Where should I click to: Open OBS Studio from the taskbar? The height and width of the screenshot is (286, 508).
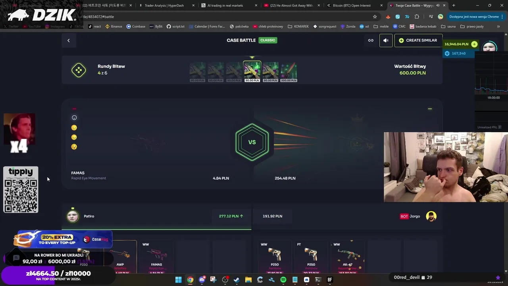(225, 280)
